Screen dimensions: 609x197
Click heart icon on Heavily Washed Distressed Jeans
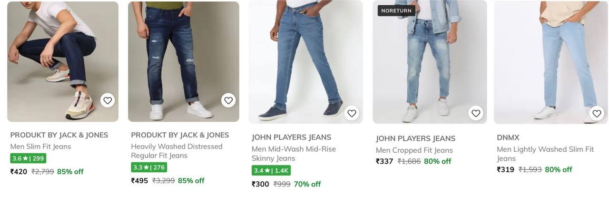point(228,100)
